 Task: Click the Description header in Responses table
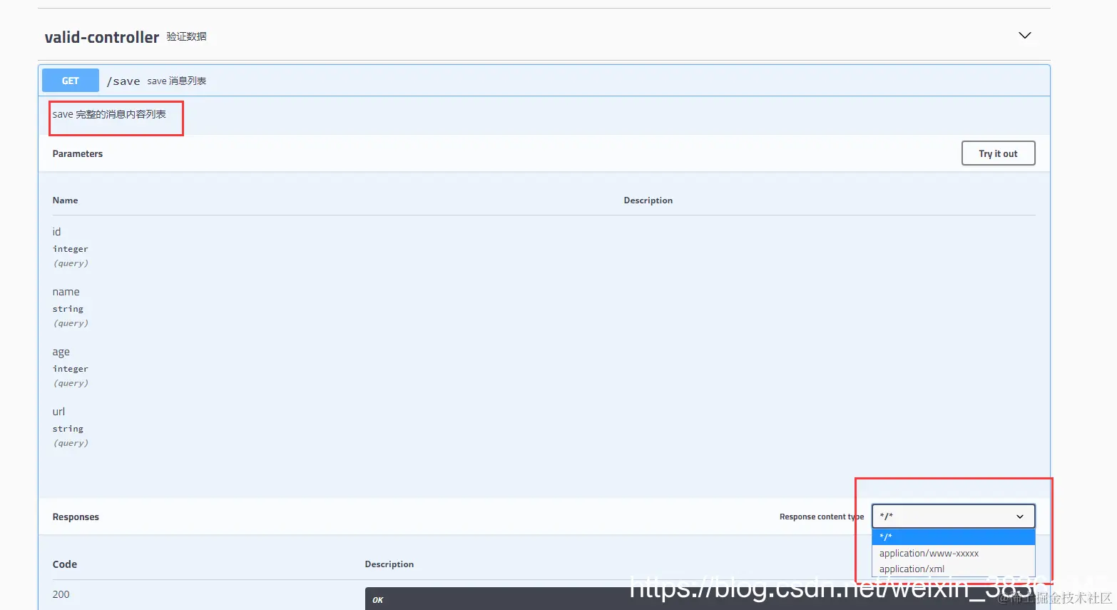pos(389,564)
